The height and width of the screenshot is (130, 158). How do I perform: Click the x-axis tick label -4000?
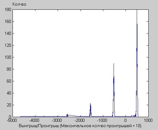34,120
